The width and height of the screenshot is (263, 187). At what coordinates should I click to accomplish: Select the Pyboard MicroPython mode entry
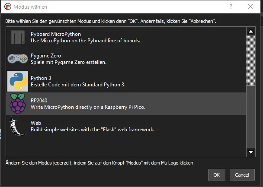click(56, 34)
